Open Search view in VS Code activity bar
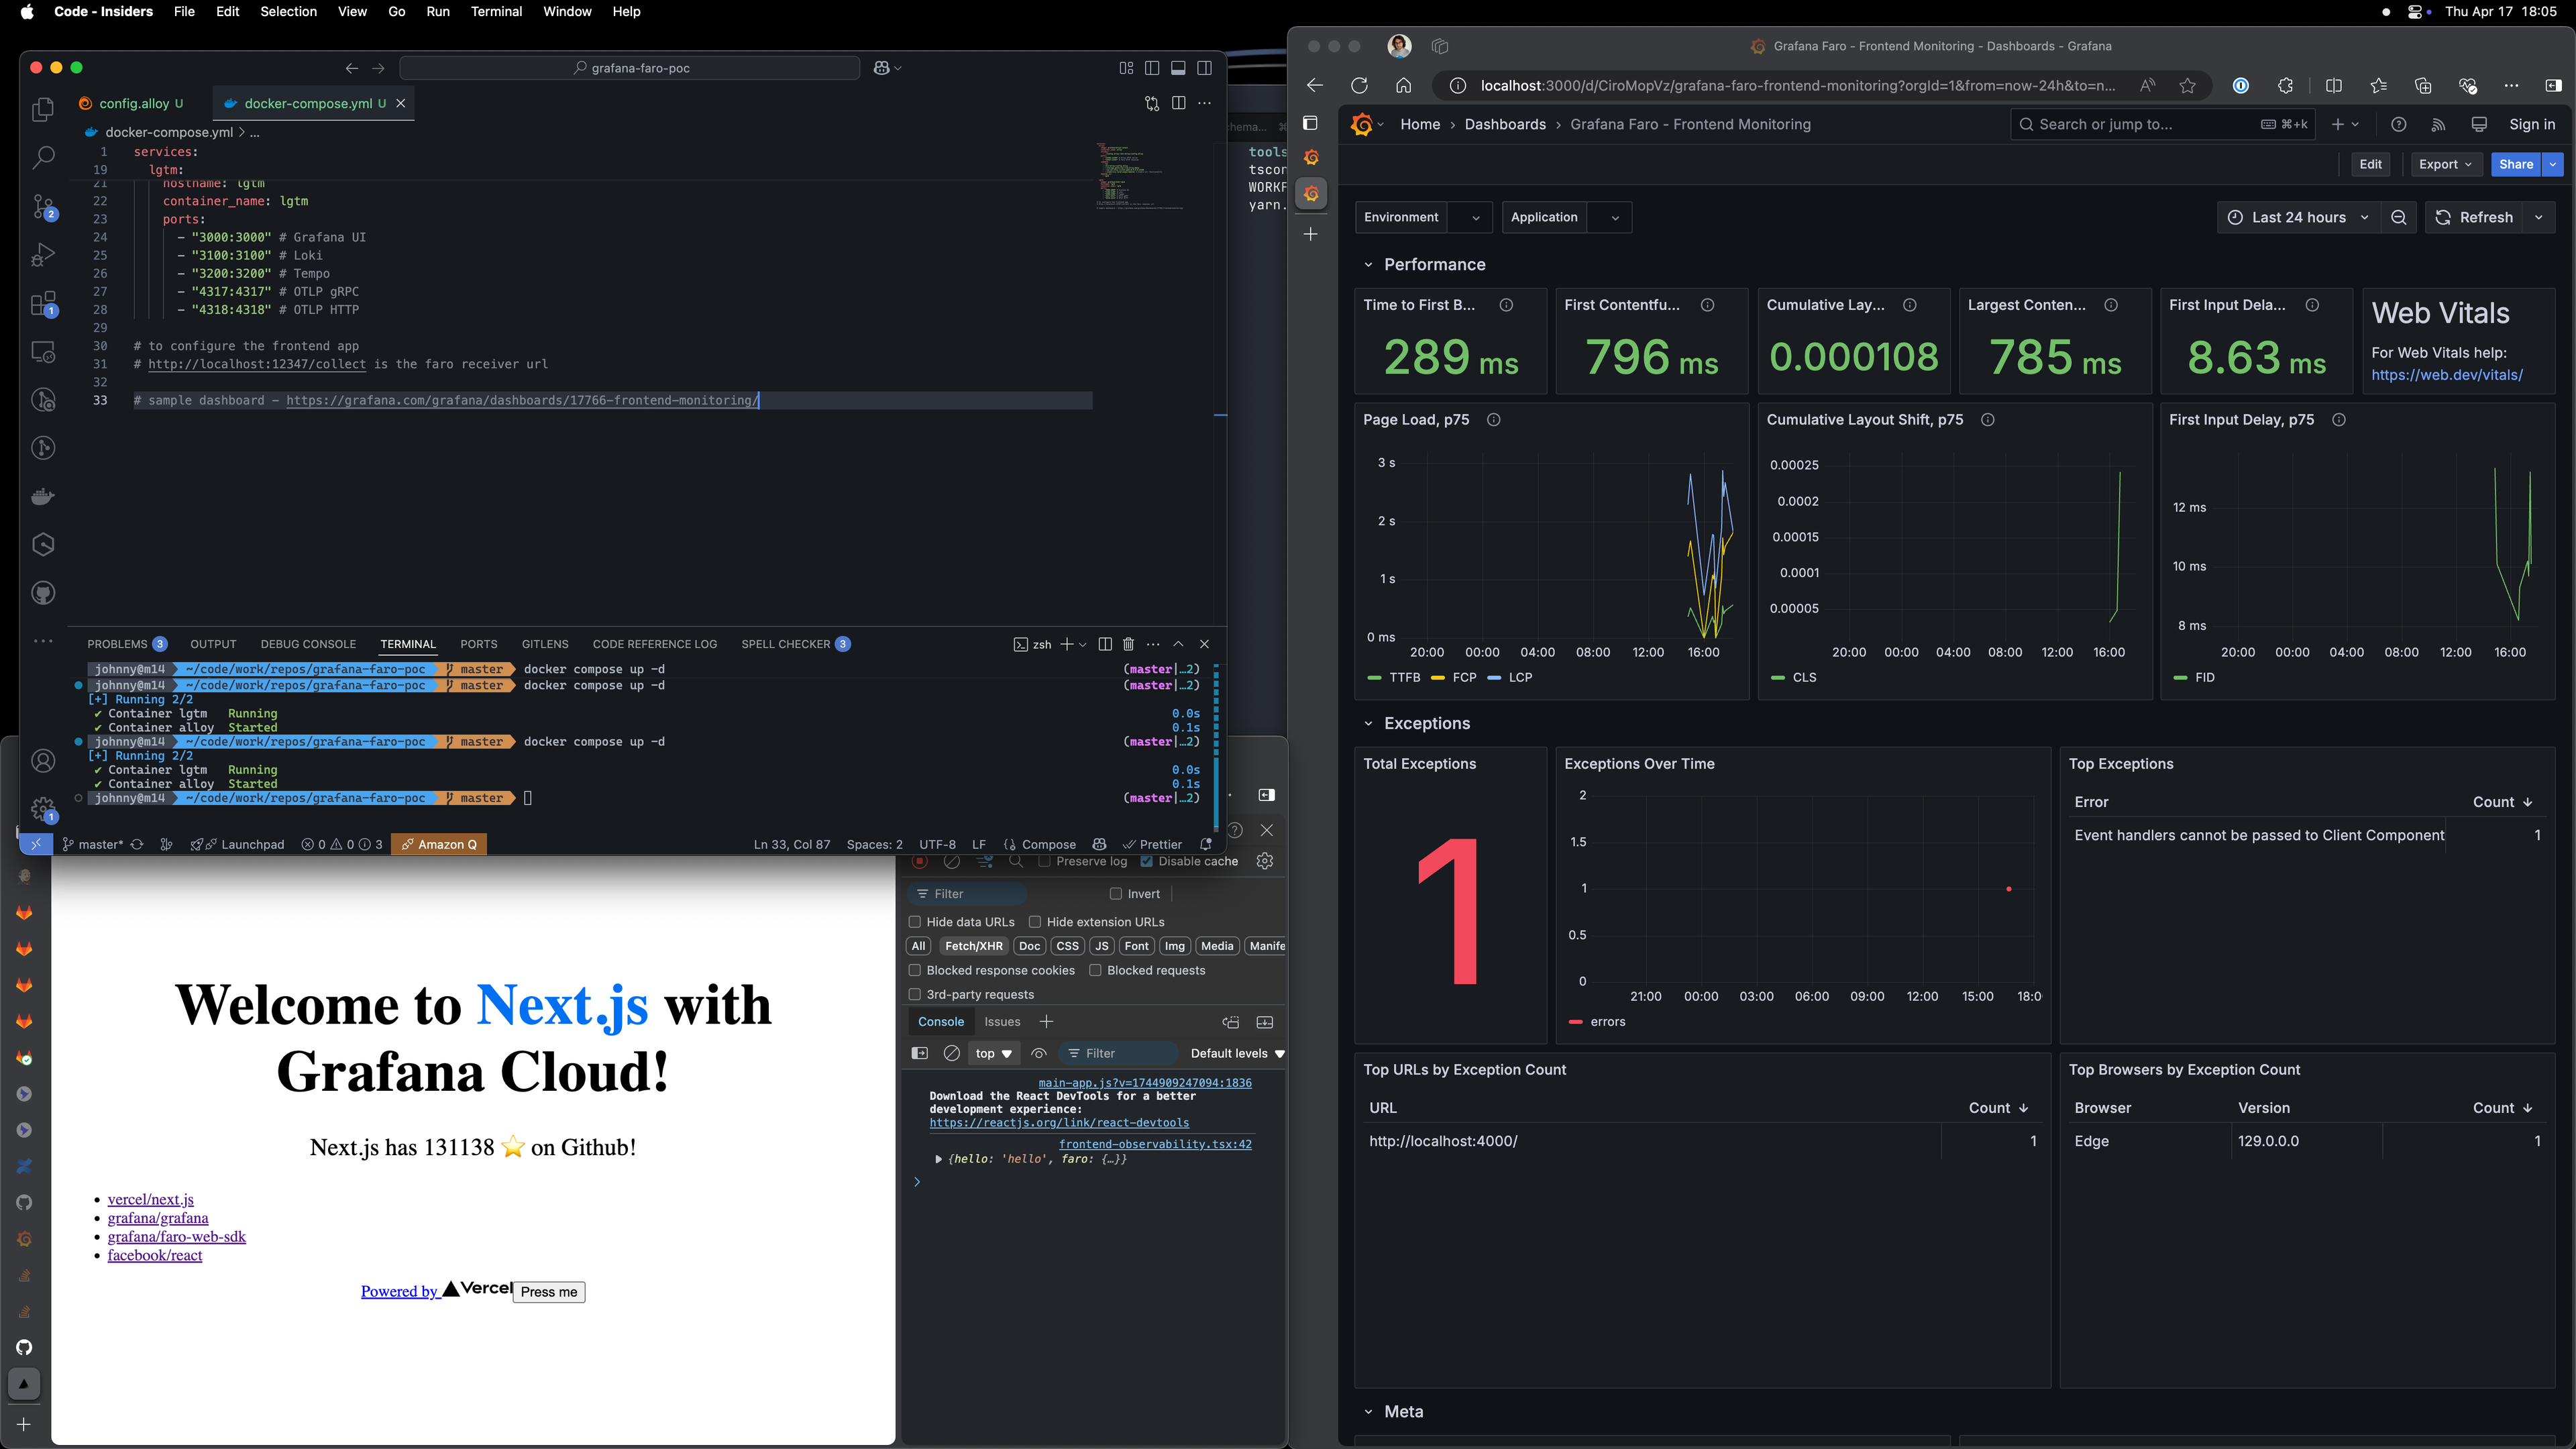 click(x=43, y=157)
